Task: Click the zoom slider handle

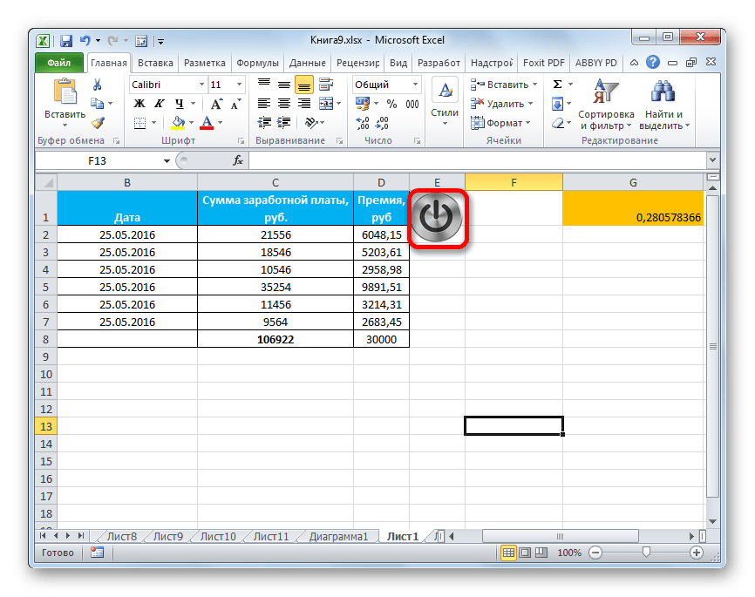Action: [645, 553]
